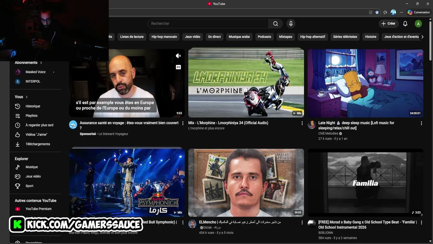The image size is (433, 244).
Task: Expand the Vous section
Action: [x=21, y=97]
